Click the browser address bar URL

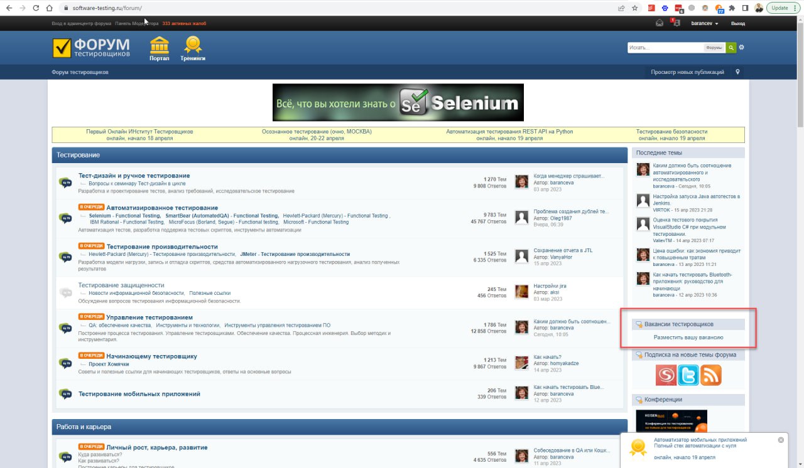pyautogui.click(x=107, y=8)
